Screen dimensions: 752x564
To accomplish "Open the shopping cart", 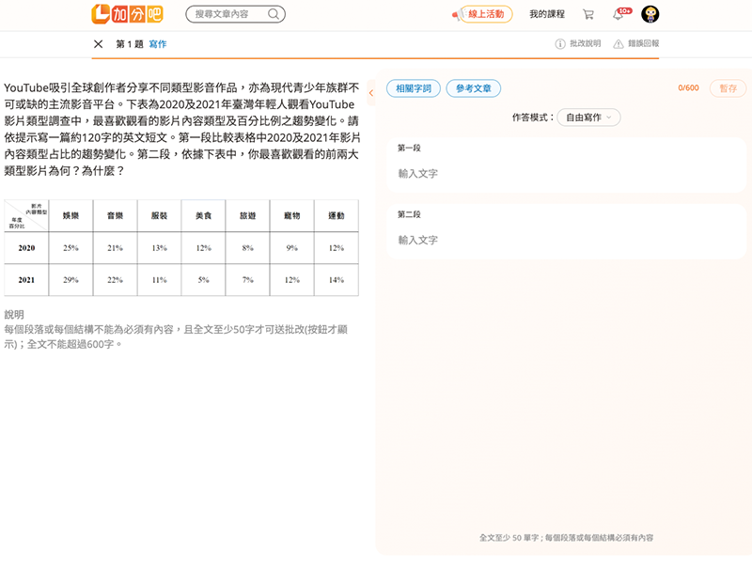I will coord(588,14).
